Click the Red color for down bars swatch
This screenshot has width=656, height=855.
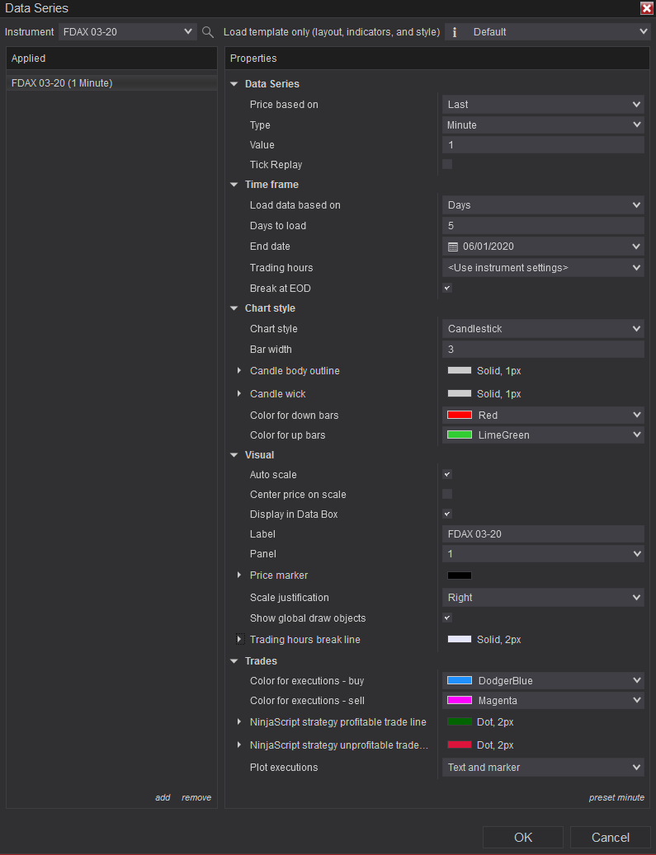(x=460, y=416)
